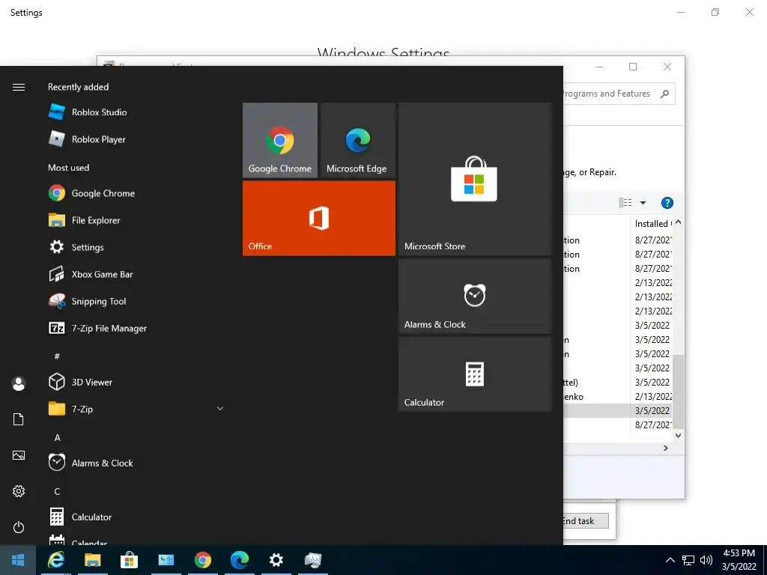Click the blue Help icon
The height and width of the screenshot is (575, 767).
[x=667, y=203]
